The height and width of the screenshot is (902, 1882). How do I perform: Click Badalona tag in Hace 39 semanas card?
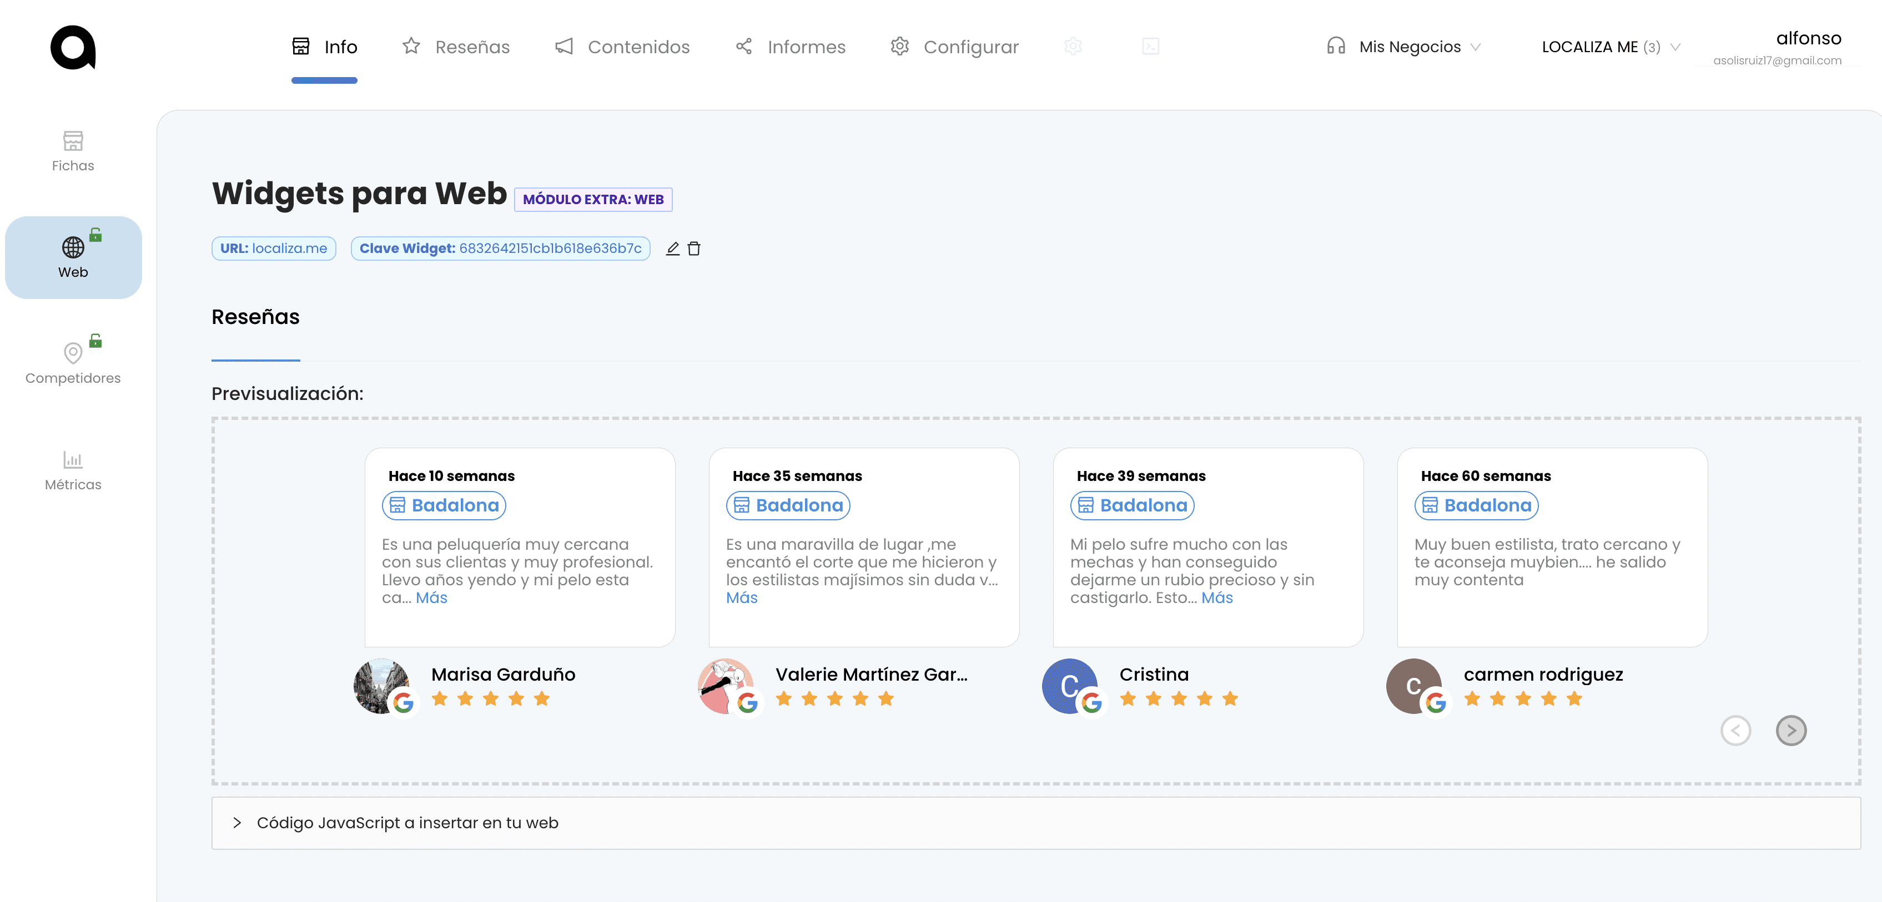(1133, 505)
